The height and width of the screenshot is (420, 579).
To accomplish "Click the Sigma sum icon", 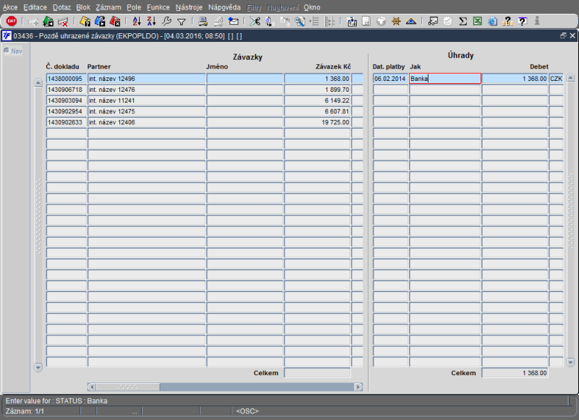I will coord(462,22).
